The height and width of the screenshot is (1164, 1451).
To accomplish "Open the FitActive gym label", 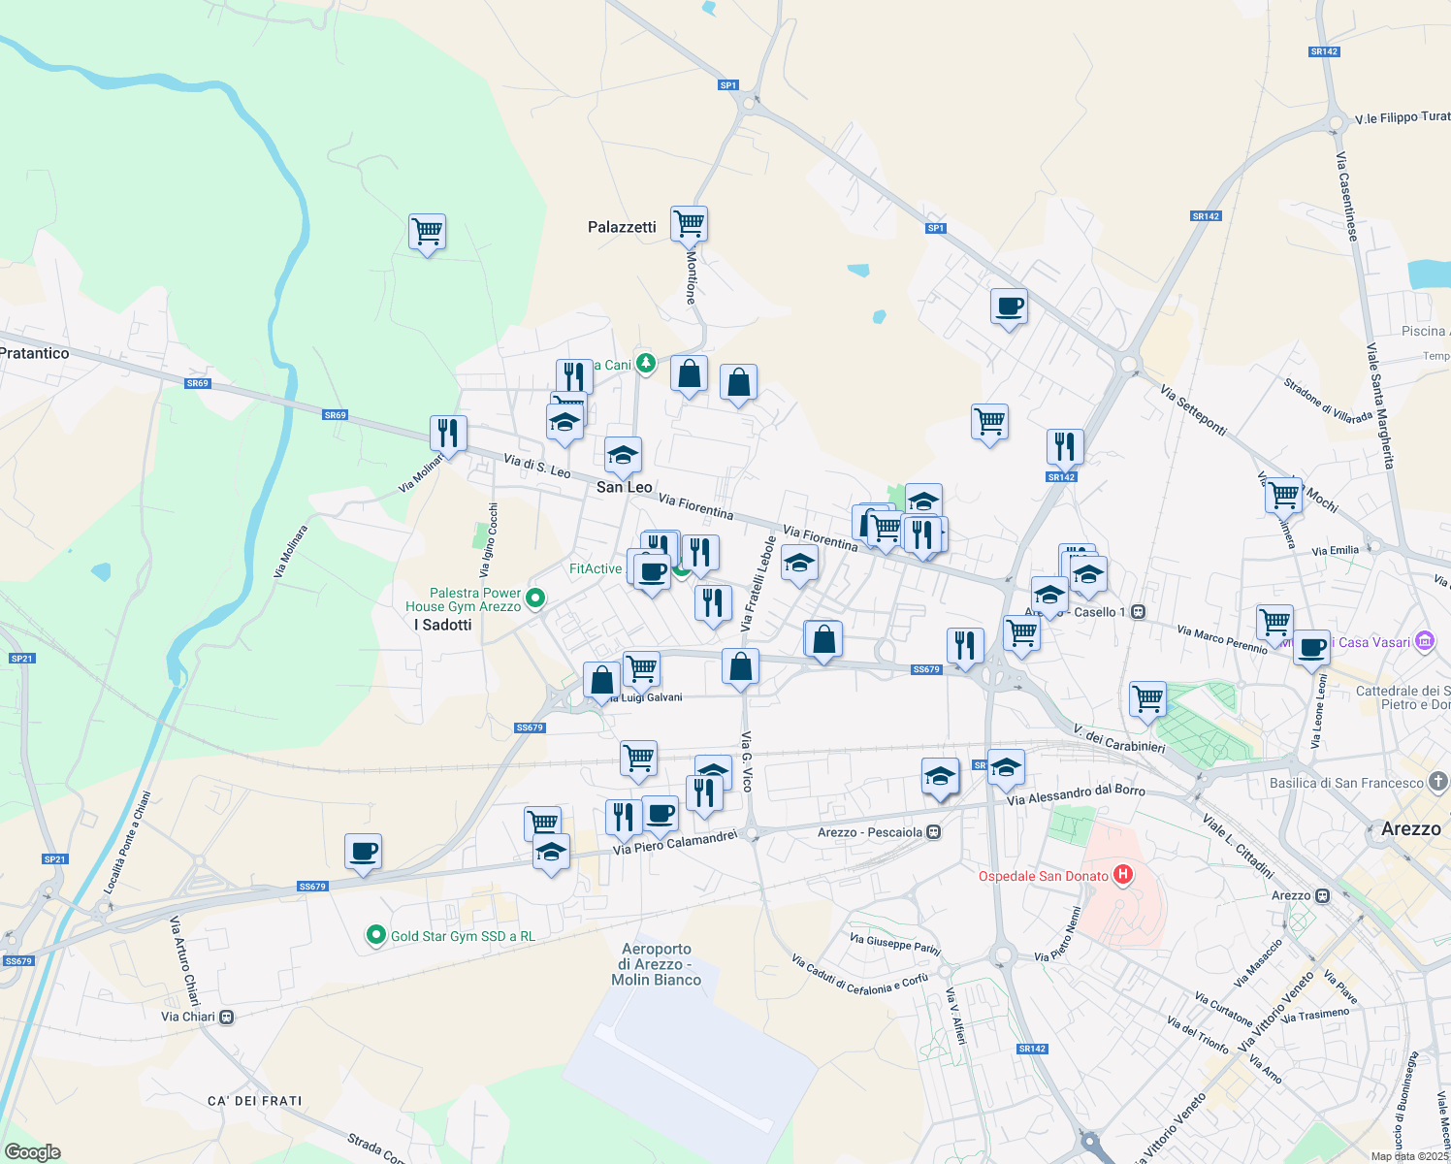I will click(x=594, y=568).
